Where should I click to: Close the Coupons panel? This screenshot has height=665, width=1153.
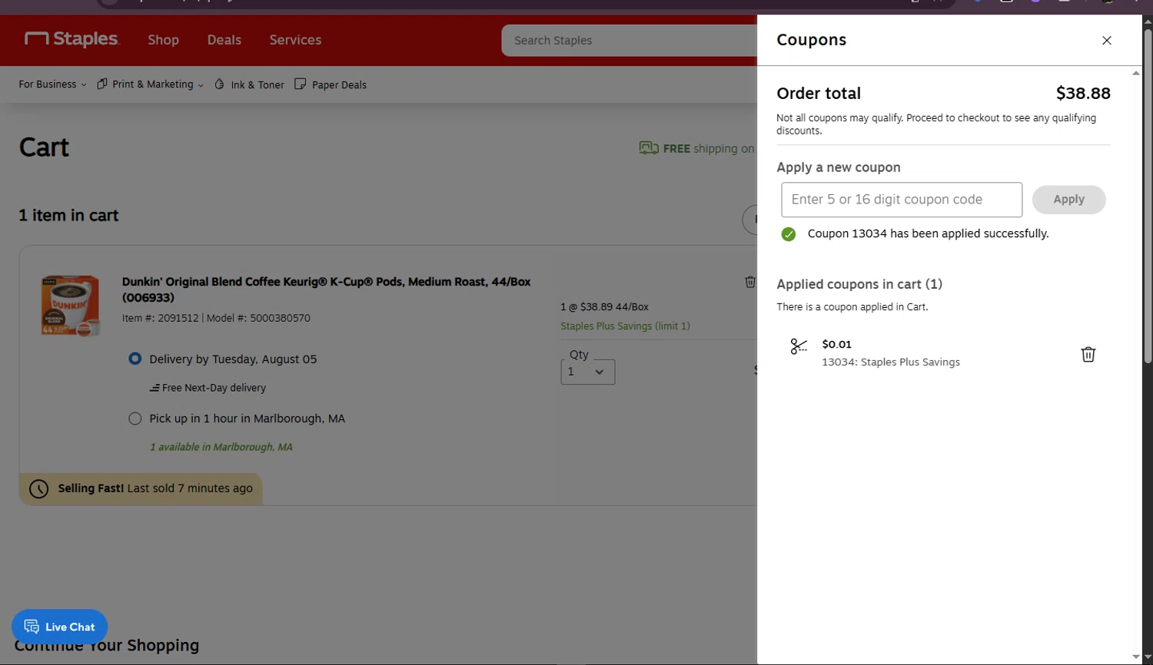[x=1107, y=41]
